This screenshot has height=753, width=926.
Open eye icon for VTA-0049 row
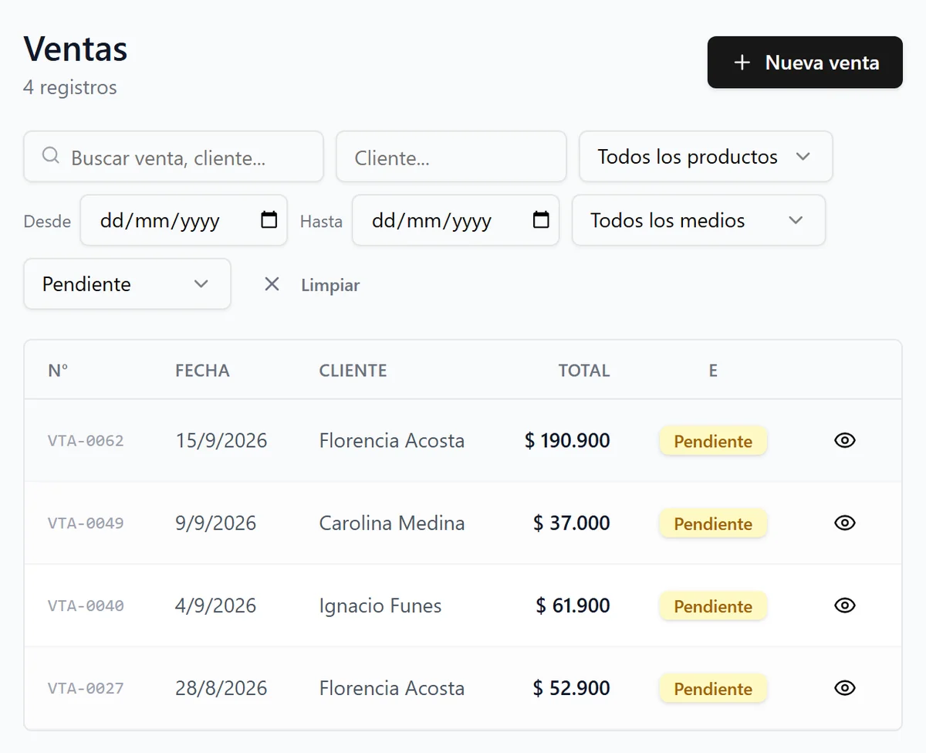click(x=845, y=523)
